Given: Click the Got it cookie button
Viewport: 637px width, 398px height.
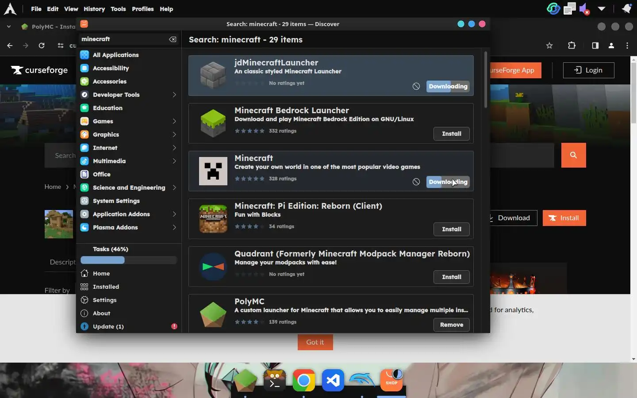Looking at the screenshot, I should 315,342.
